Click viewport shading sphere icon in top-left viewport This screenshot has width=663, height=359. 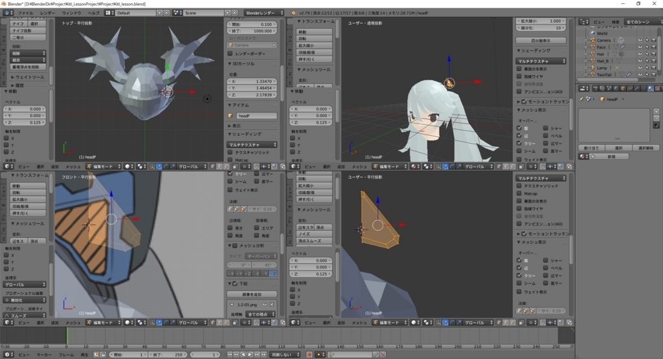click(x=128, y=166)
